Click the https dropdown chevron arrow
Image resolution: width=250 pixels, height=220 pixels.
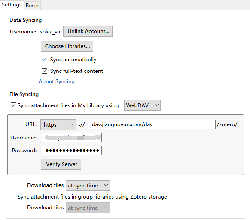(73, 124)
